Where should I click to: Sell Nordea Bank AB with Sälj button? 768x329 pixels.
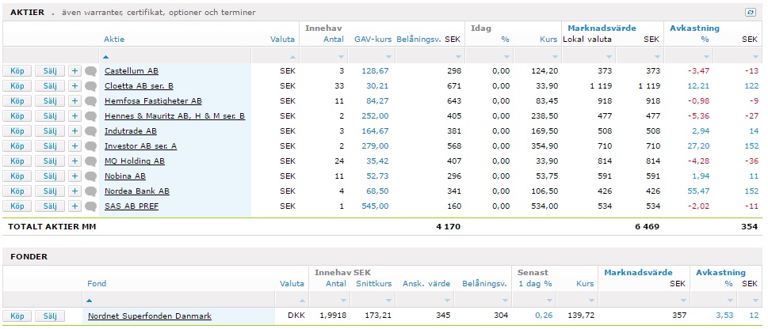pos(50,191)
